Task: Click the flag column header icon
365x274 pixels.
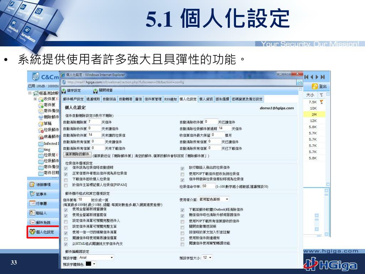Action: (x=321, y=95)
